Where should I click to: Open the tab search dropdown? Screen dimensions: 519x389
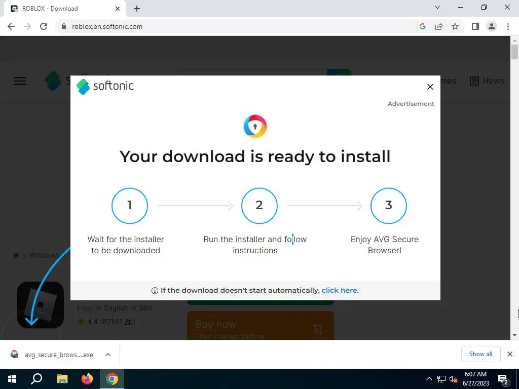click(437, 7)
